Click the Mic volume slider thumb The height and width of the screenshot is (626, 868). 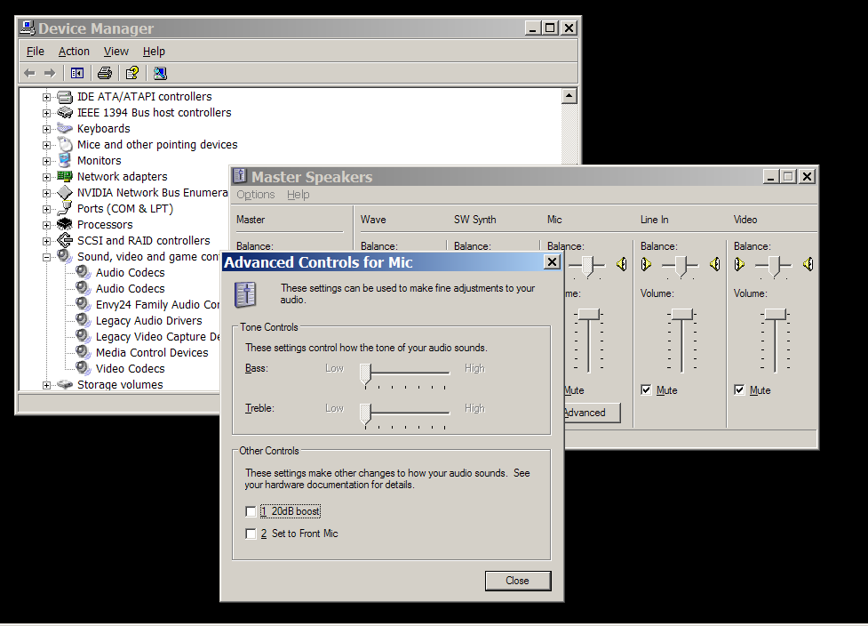[589, 314]
